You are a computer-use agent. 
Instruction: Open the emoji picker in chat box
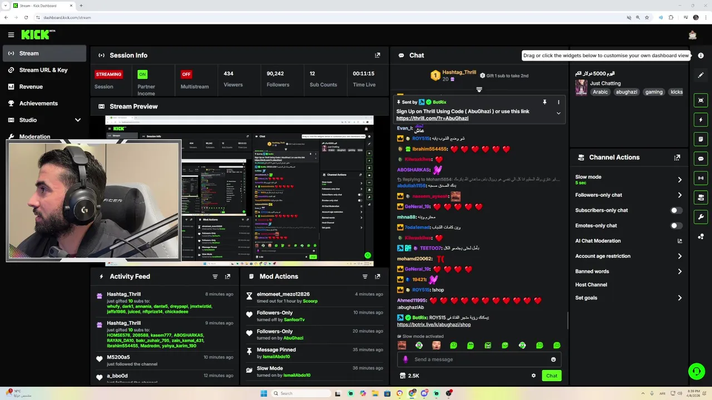click(553, 359)
